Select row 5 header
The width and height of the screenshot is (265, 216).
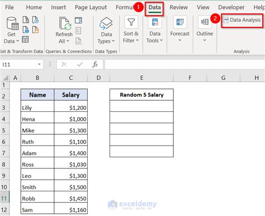(4, 130)
